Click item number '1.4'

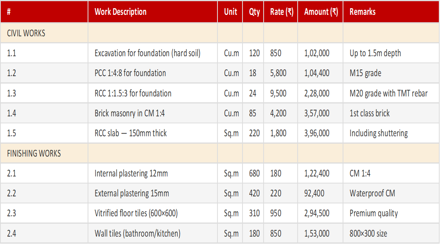(x=11, y=113)
